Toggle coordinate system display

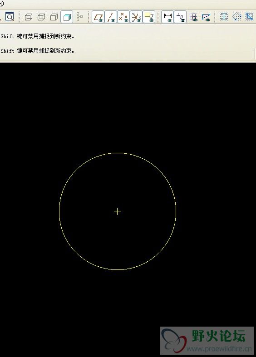(x=136, y=17)
